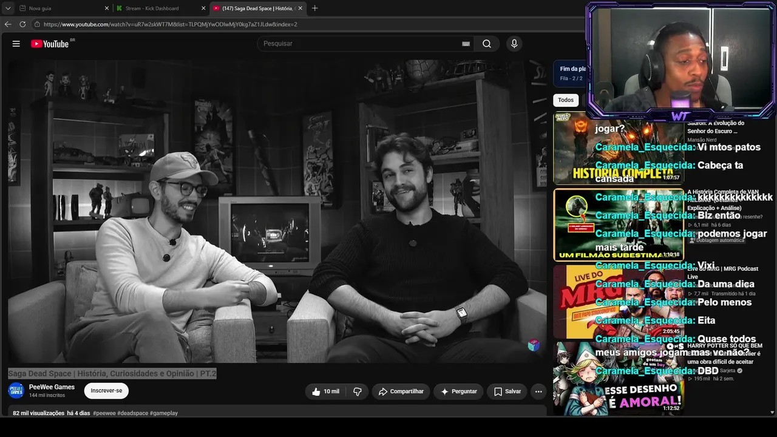Image resolution: width=777 pixels, height=437 pixels.
Task: Open a new browser tab
Action: tap(314, 8)
